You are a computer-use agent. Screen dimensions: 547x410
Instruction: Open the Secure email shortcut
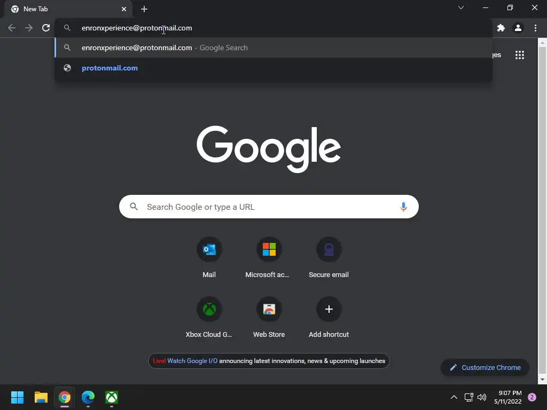[x=329, y=258]
